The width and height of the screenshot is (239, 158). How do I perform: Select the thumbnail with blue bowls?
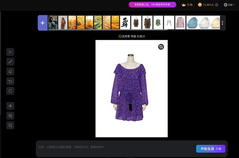click(203, 22)
